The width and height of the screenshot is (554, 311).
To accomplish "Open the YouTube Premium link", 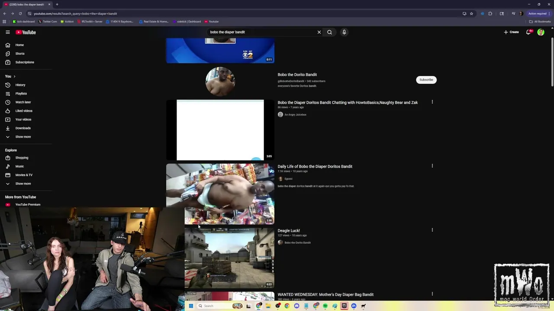I will tap(28, 205).
